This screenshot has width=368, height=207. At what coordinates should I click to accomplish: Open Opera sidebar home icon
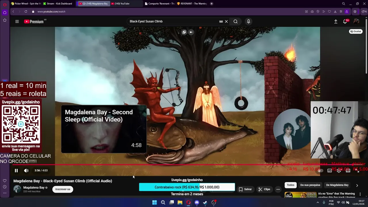point(5,12)
